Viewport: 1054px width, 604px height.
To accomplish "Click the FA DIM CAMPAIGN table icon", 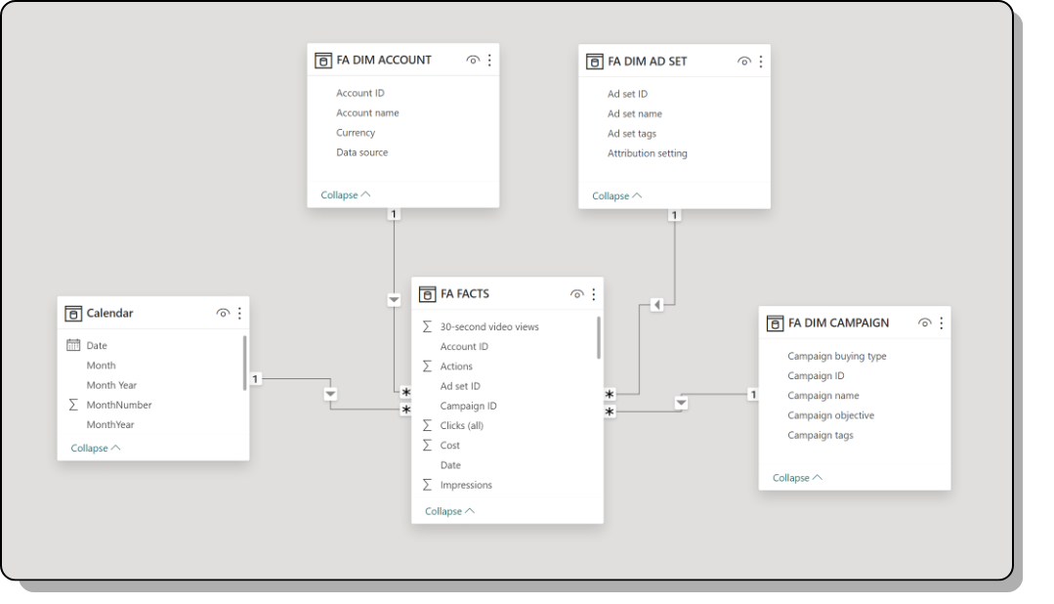I will [x=775, y=324].
